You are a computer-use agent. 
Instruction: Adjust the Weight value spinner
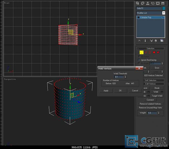pyautogui.click(x=159, y=113)
